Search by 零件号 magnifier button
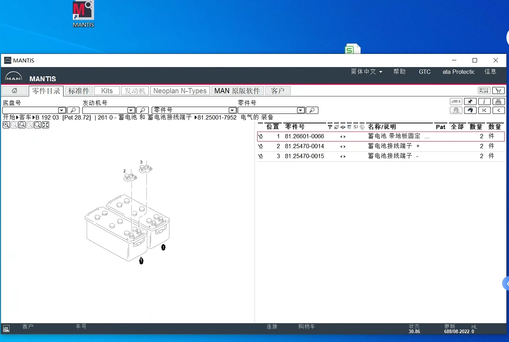Screen dimensions: 509x342 [x=312, y=110]
